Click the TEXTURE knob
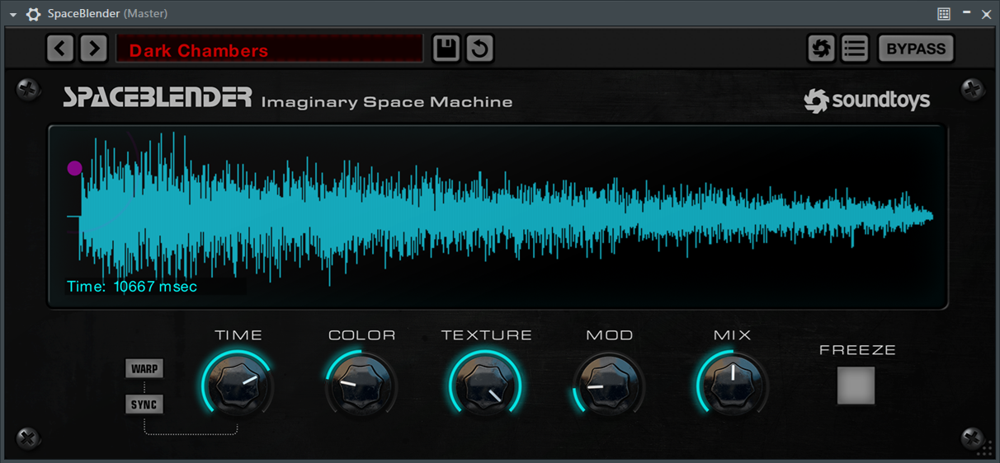The width and height of the screenshot is (1000, 463). point(485,385)
